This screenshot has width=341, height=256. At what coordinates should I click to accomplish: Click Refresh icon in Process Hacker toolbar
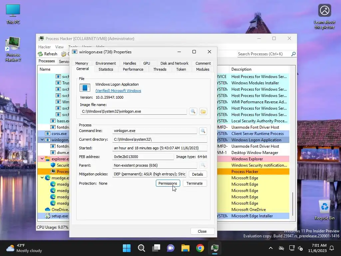pyautogui.click(x=40, y=54)
